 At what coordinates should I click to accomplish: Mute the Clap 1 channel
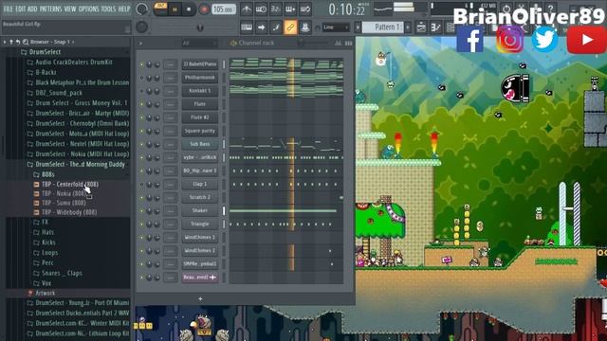pos(141,185)
